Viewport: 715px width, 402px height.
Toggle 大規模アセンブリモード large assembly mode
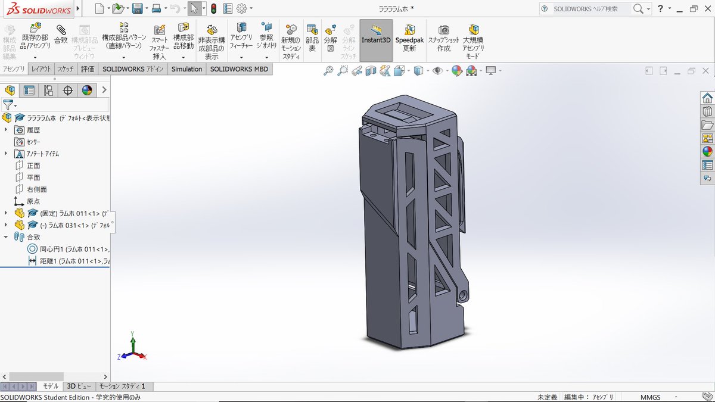point(474,42)
